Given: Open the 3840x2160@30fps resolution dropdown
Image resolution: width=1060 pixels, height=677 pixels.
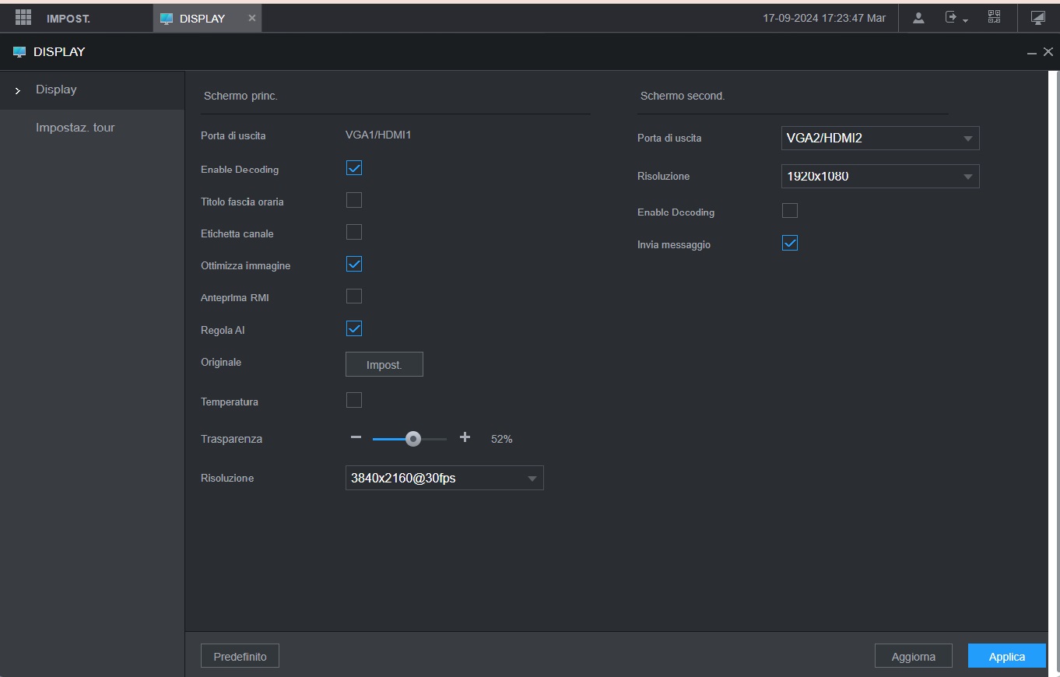Looking at the screenshot, I should point(444,478).
